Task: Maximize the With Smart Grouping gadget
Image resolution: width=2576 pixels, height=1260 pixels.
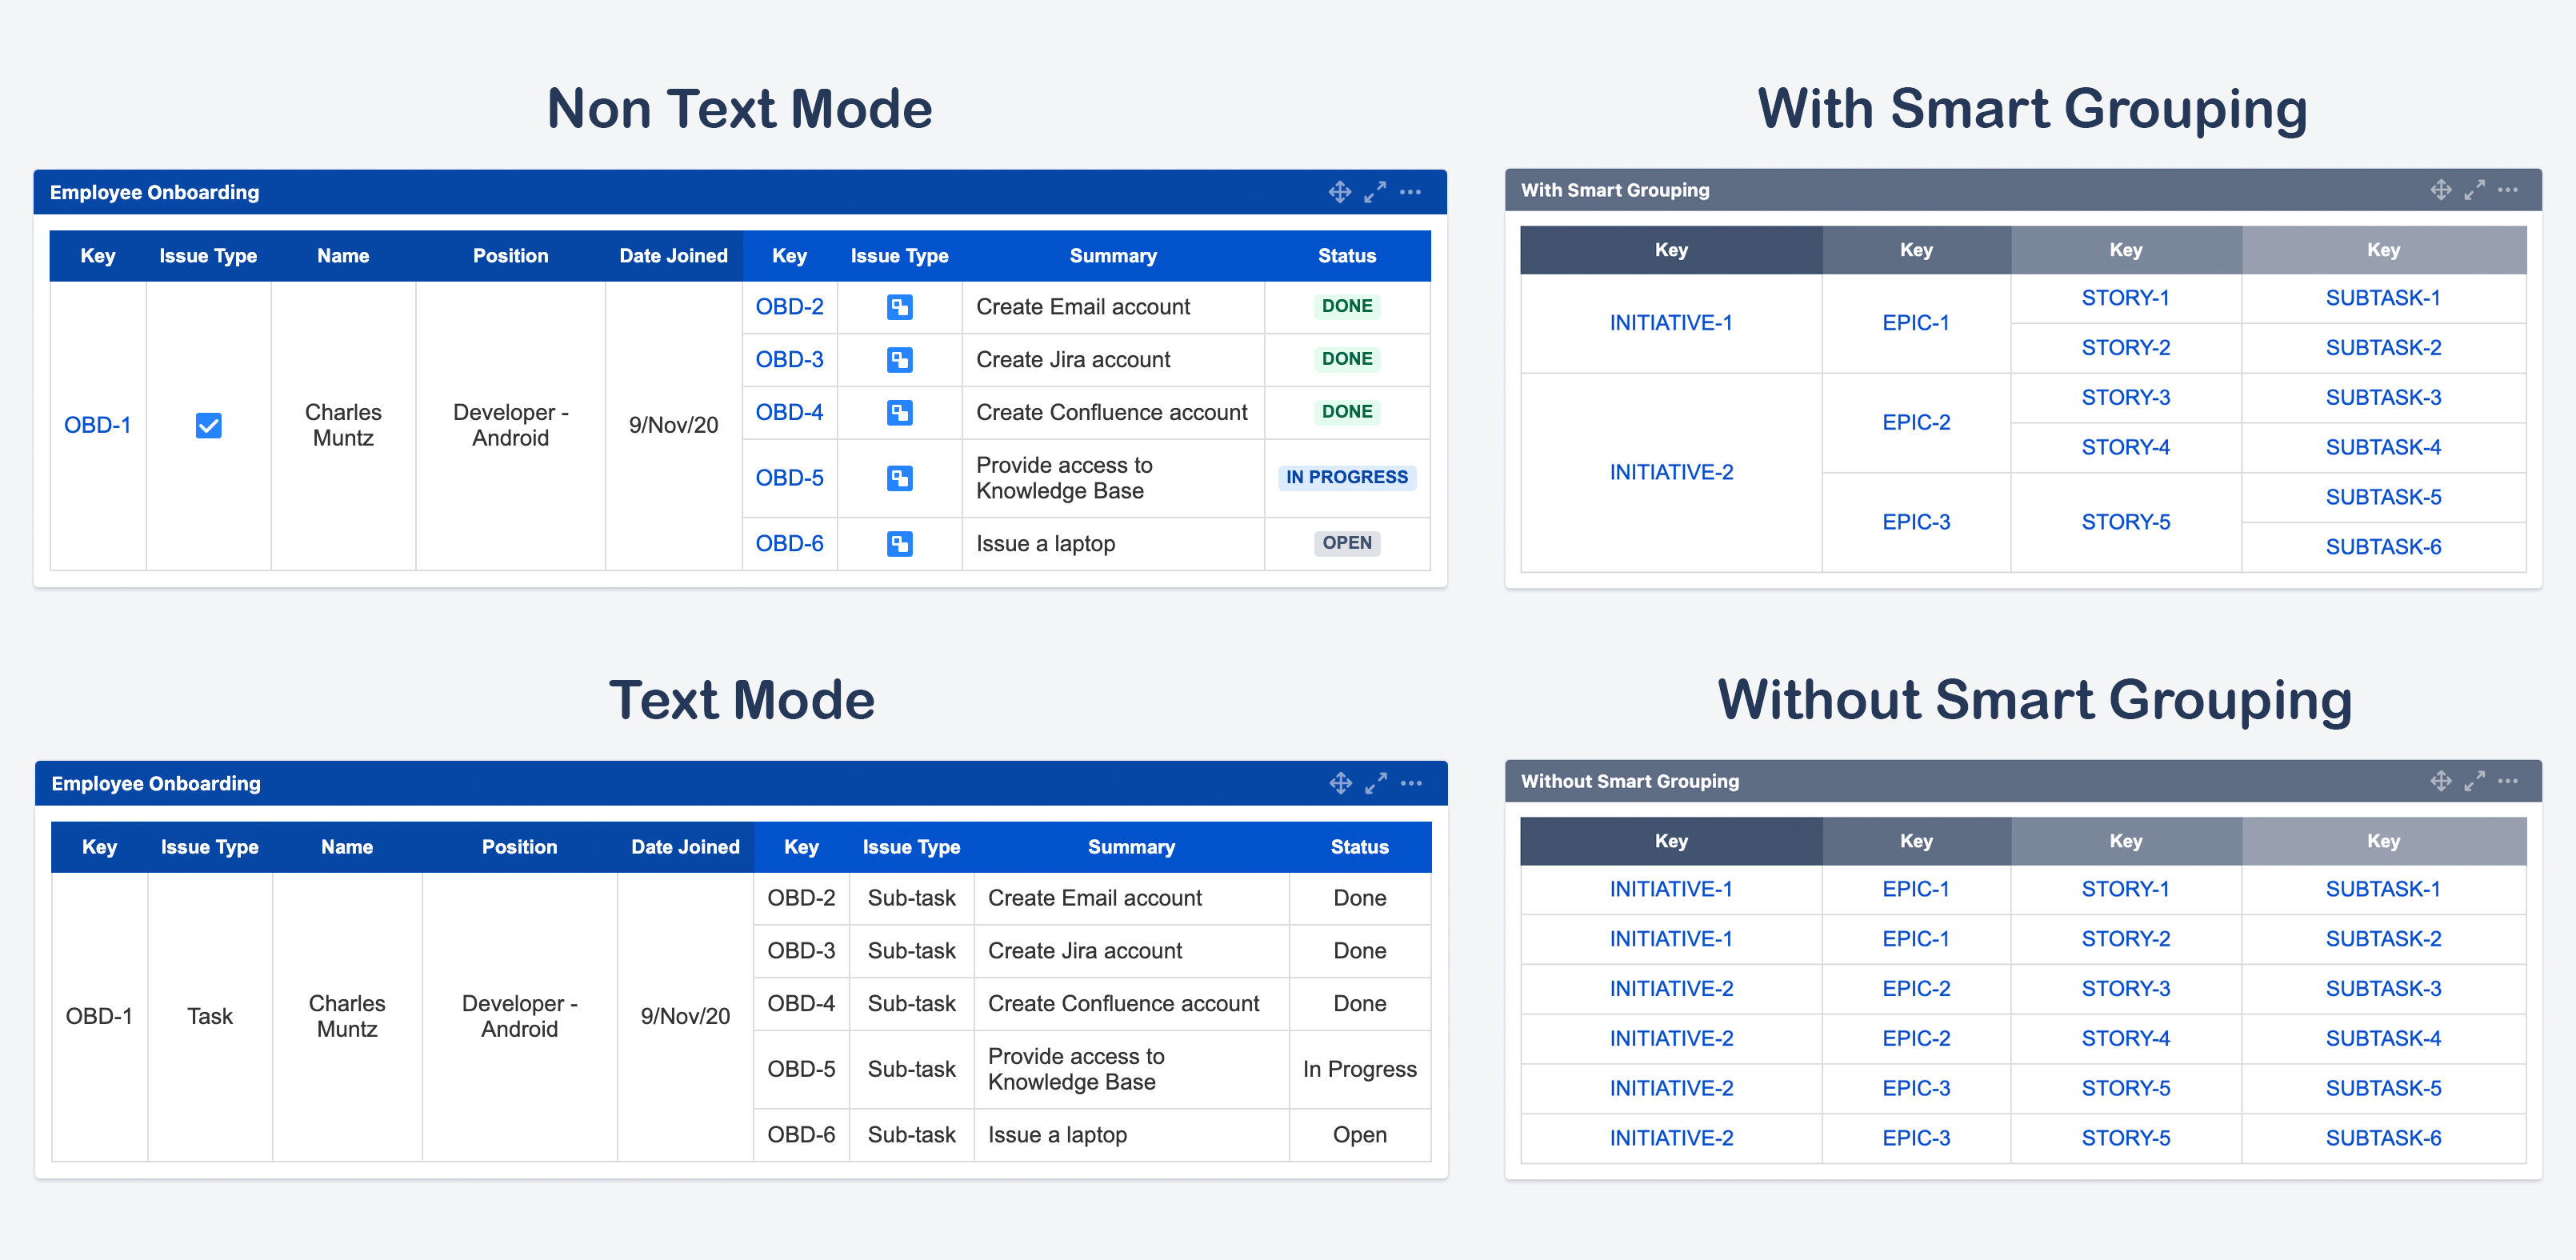Action: coord(2474,190)
